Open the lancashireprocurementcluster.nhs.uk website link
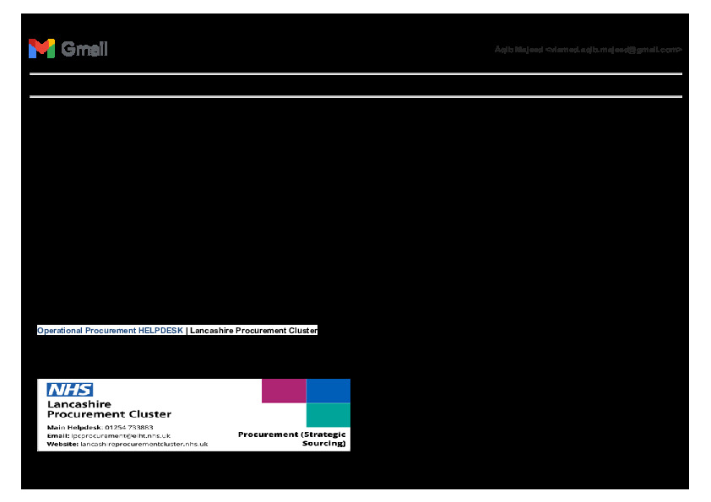Image resolution: width=711 pixels, height=502 pixels. coord(144,444)
